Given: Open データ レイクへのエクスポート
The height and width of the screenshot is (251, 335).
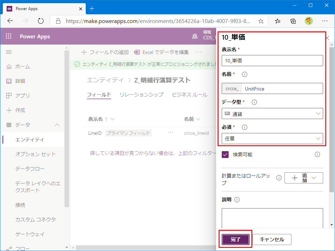Looking at the screenshot, I should 38,187.
